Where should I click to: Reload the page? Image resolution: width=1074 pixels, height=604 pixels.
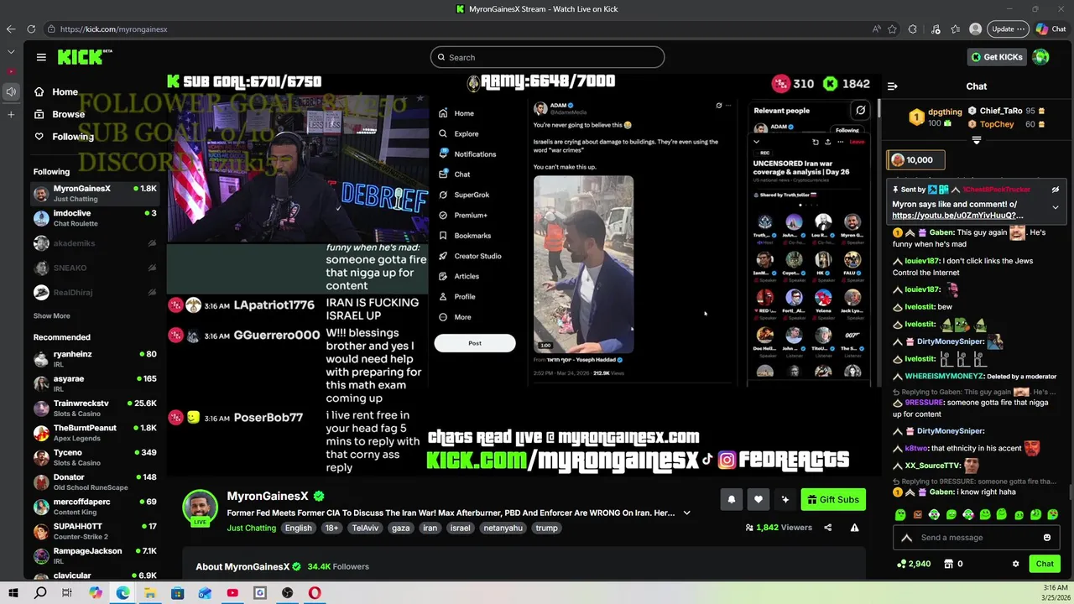point(31,29)
